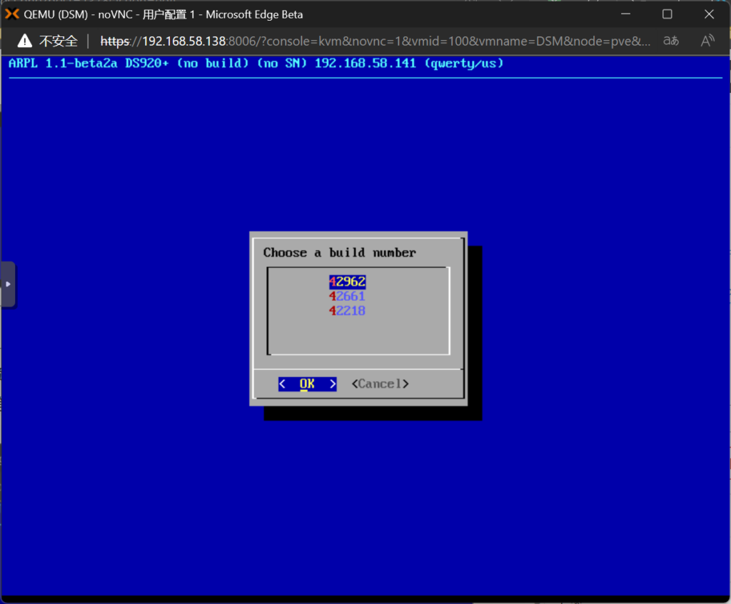731x604 pixels.
Task: Click the ARPL 1.1-beta2a header line
Action: [x=256, y=64]
